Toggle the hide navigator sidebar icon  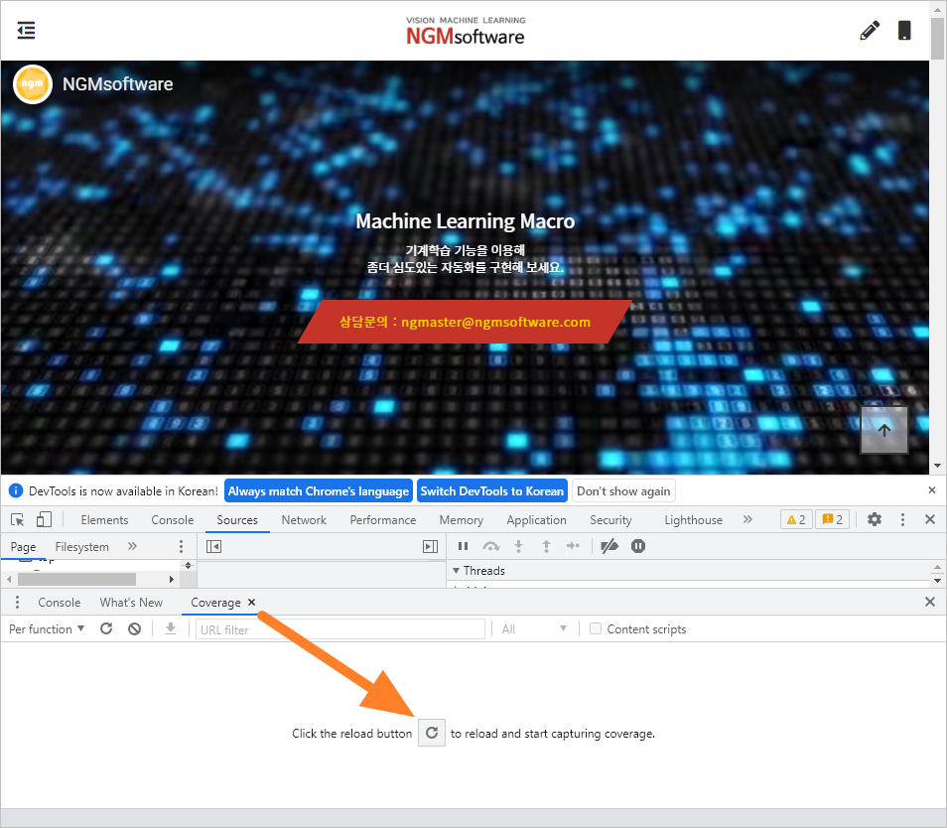click(213, 547)
